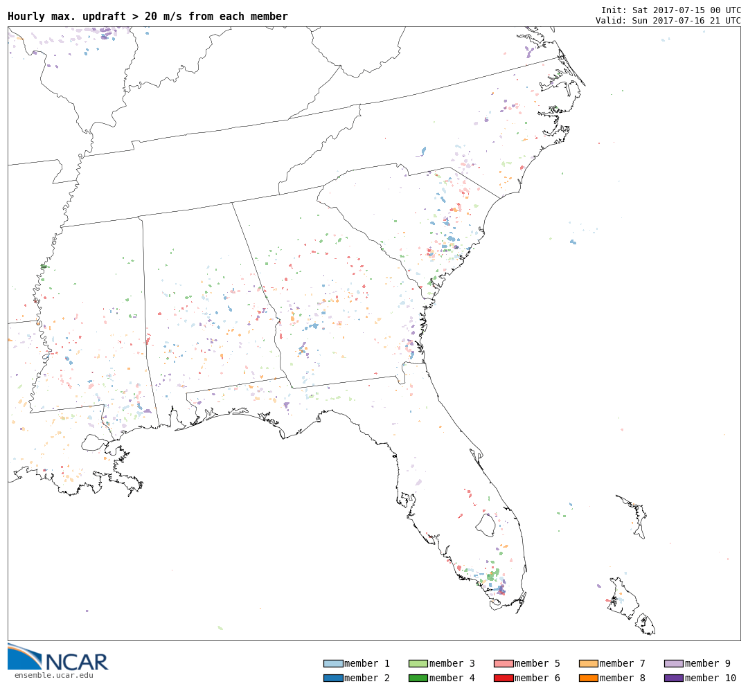Click Lake Okeechobee on the Florida map
This screenshot has width=748, height=684.
click(485, 524)
